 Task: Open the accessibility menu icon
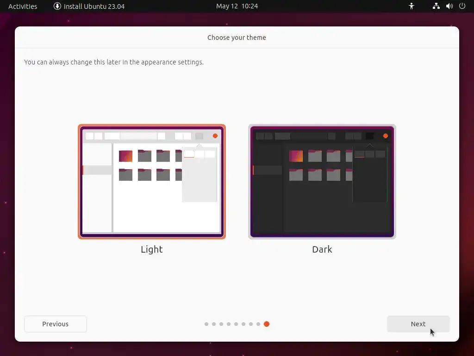pyautogui.click(x=412, y=6)
